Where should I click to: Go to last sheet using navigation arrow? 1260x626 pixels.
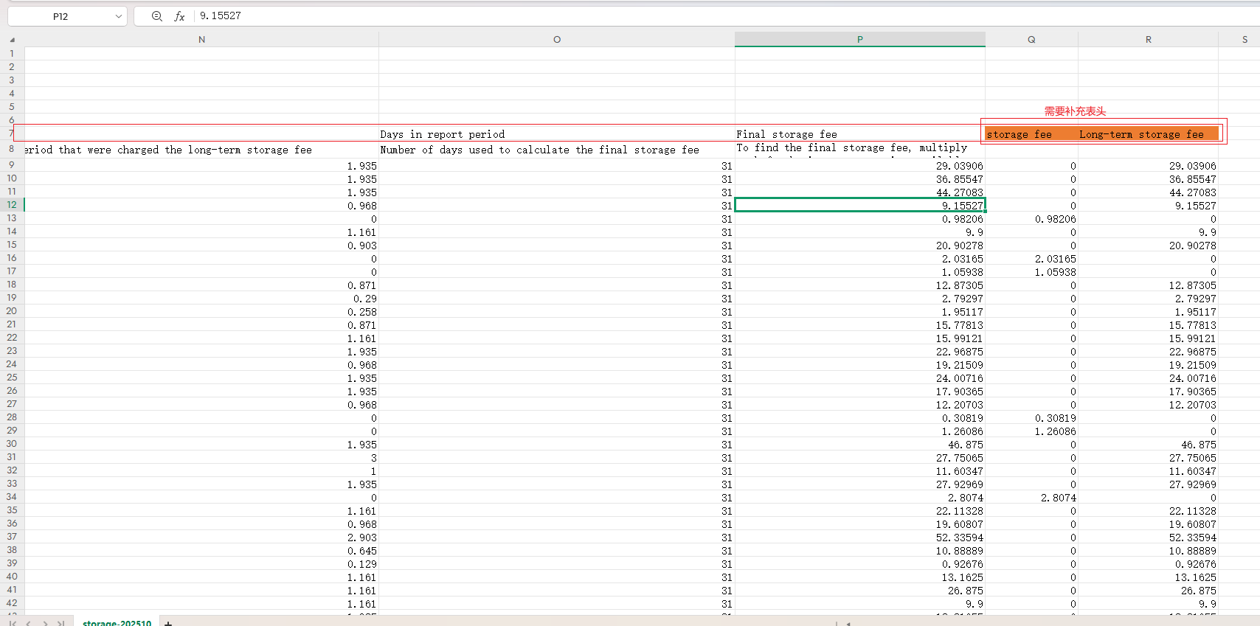point(61,623)
